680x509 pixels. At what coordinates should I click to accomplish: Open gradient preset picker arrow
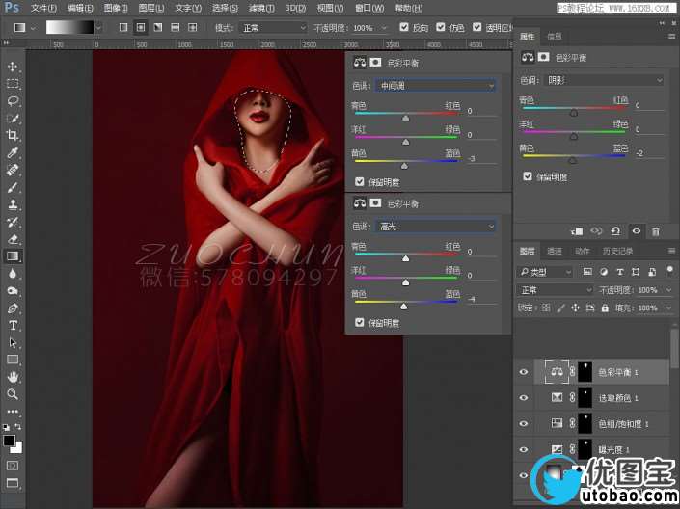[x=99, y=28]
